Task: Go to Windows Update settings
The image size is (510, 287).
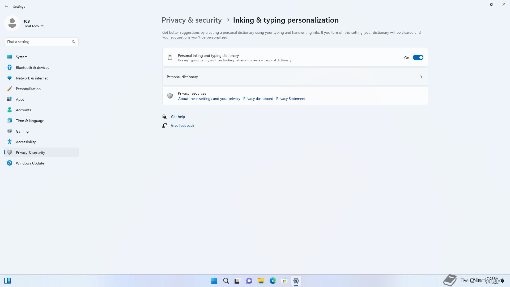Action: [41, 163]
